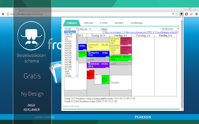Image resolution: width=199 pixels, height=124 pixels.
Task: Click green KEMKEM01 MARLU lesson block
Action: [120, 58]
